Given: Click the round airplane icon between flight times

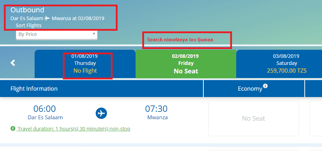Looking at the screenshot, I should (101, 113).
